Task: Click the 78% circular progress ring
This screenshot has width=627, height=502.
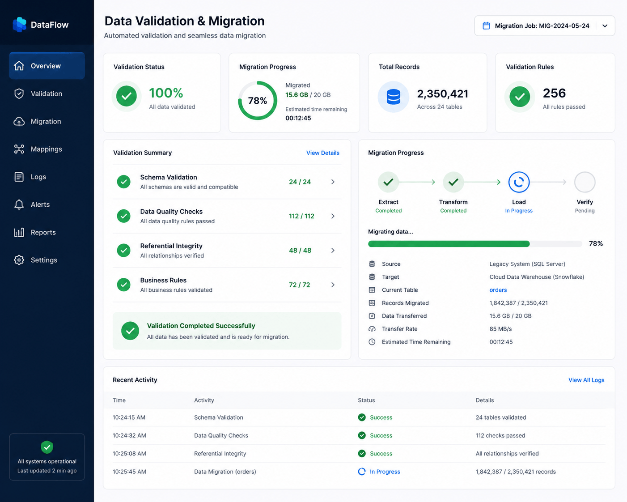Action: (258, 101)
